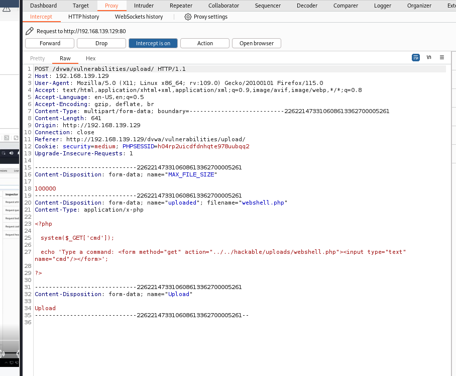This screenshot has height=376, width=456.
Task: Click the Upload value on line 34
Action: [x=45, y=308]
